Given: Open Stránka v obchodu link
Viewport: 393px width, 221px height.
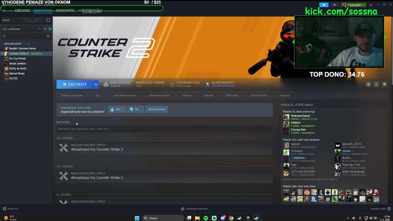Looking at the screenshot, I should pos(72,95).
